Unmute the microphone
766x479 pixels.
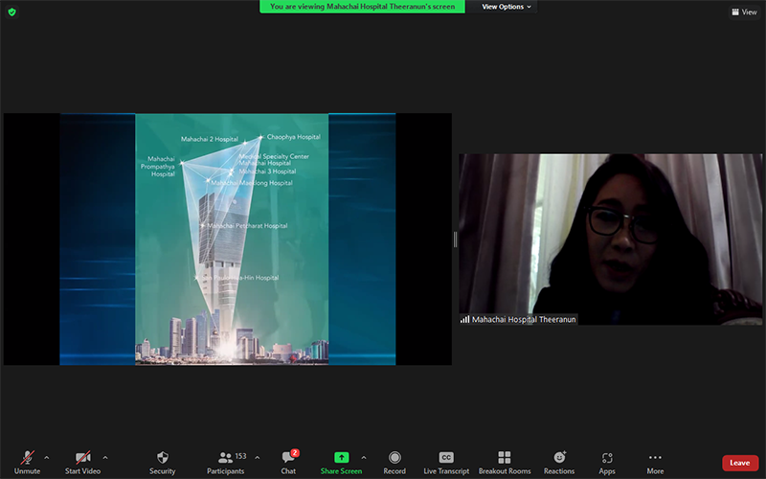(x=28, y=463)
